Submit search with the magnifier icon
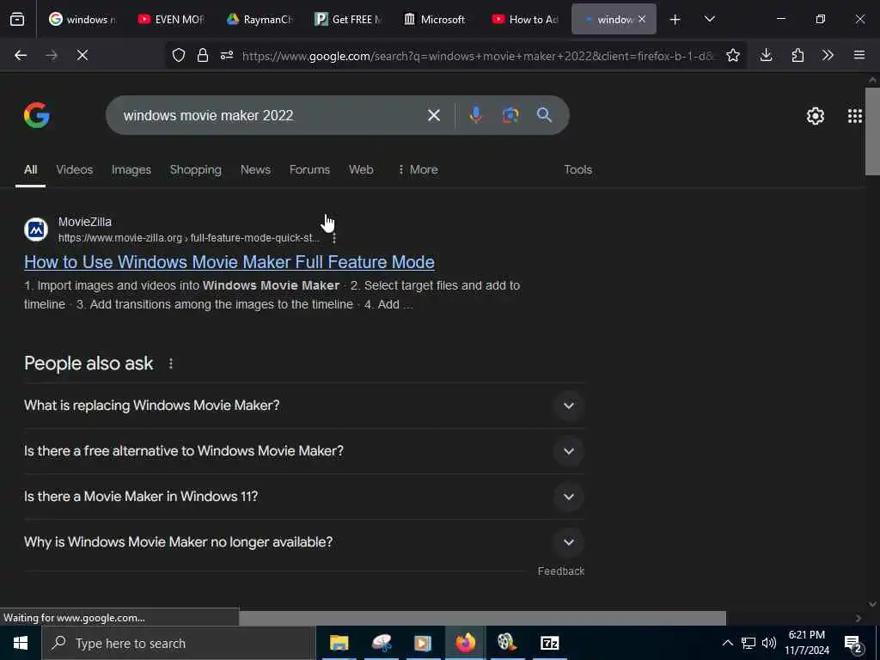The image size is (880, 660). coord(544,115)
